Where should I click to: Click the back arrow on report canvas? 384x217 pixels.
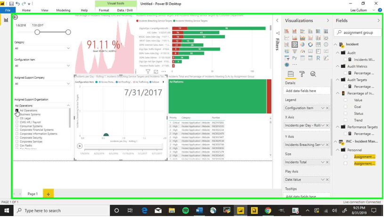[x=16, y=17]
